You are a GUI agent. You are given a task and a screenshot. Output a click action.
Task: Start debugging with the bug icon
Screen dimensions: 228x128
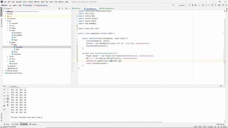[x=192, y=5]
